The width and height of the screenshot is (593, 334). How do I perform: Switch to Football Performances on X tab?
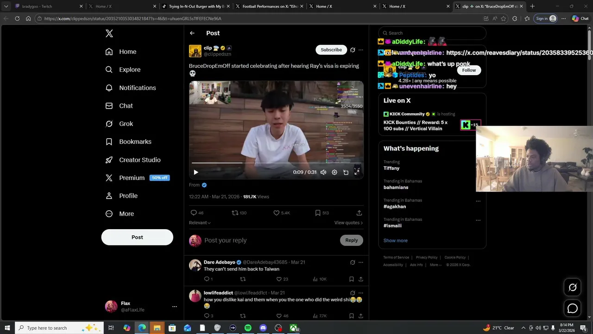click(x=269, y=6)
